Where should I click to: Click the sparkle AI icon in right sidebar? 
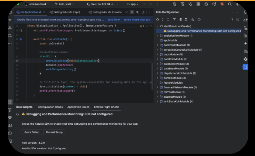tap(246, 43)
